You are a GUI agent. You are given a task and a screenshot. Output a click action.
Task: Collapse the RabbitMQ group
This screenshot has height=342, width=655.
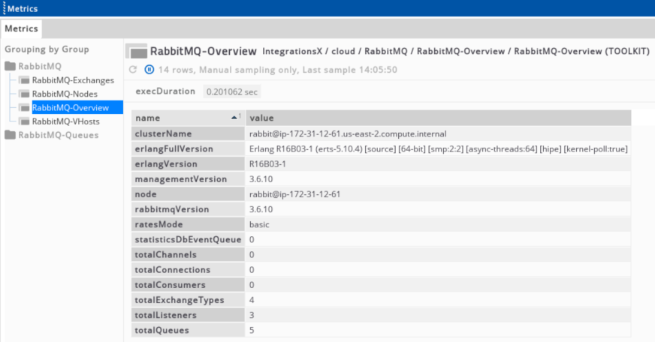point(40,66)
